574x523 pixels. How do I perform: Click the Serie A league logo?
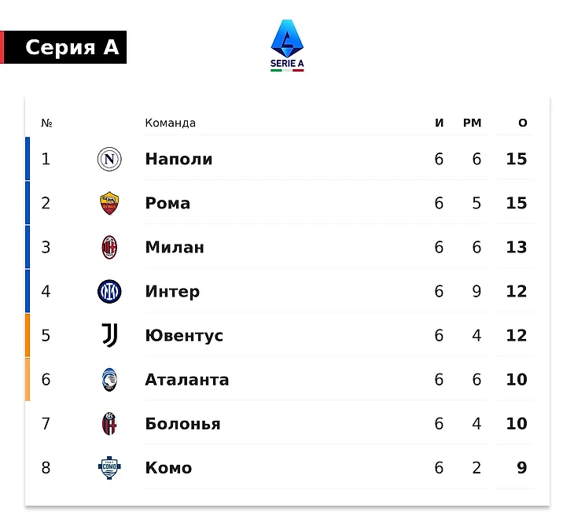click(287, 46)
